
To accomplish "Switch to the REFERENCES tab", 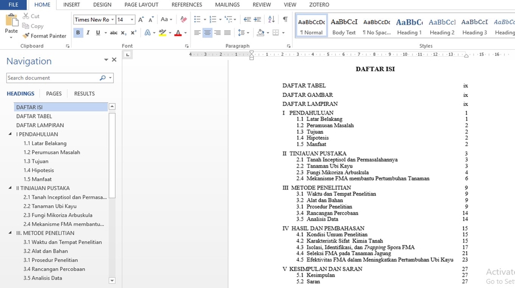I will click(x=187, y=5).
